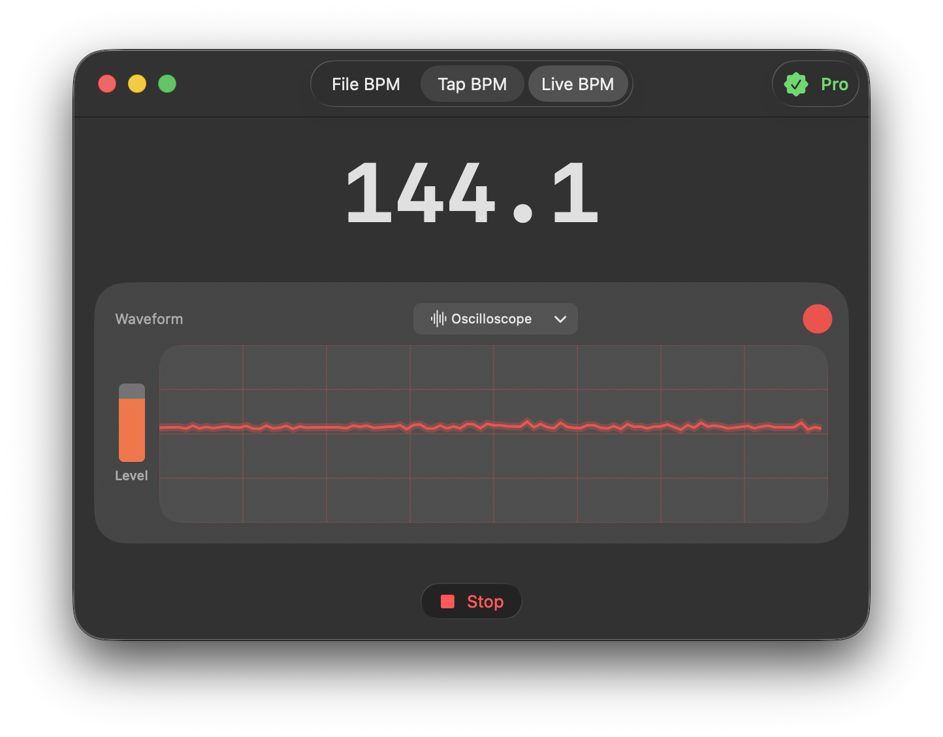
Task: Expand the Oscilloscope dropdown chevron
Action: [x=560, y=319]
